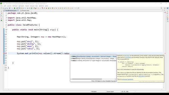The height and width of the screenshot is (95, 169).
Task: Maximize the editor area
Action: [164, 10]
